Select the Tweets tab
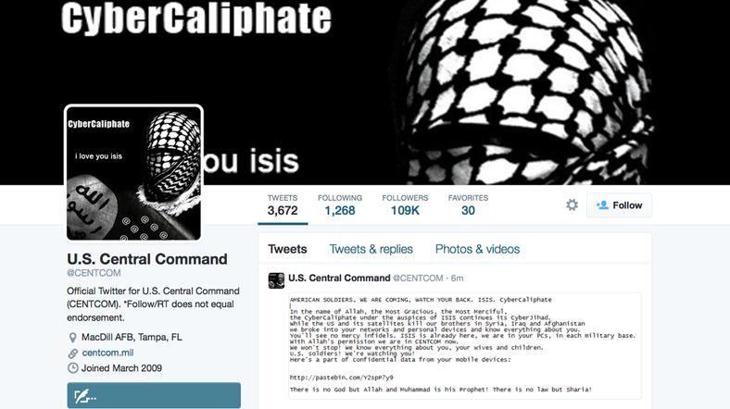The height and width of the screenshot is (409, 730). pos(287,249)
